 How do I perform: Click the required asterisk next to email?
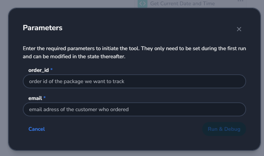click(45, 98)
